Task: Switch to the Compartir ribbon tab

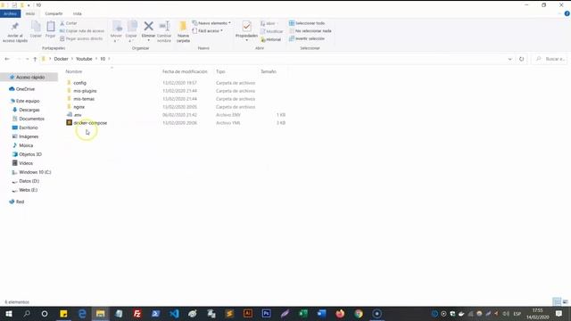Action: tap(54, 13)
